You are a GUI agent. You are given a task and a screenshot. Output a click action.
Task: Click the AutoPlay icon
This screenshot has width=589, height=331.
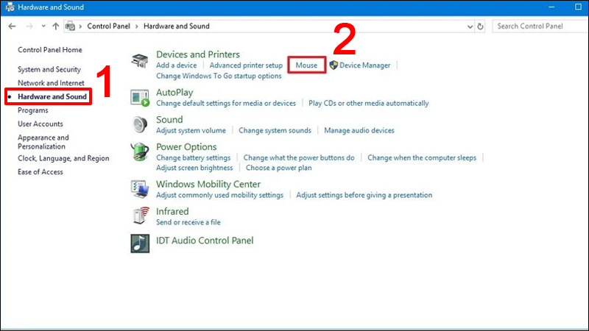140,98
